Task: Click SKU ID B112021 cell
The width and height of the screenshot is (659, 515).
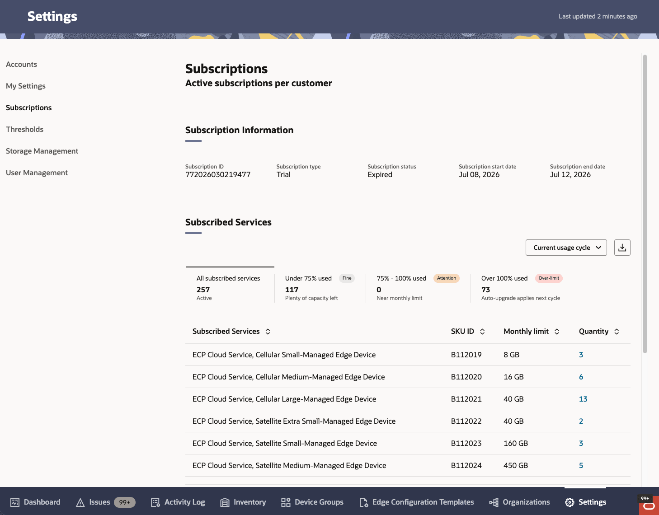Action: [466, 399]
